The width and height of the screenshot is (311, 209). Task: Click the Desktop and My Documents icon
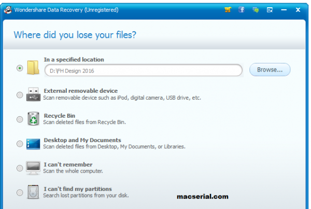[33, 144]
